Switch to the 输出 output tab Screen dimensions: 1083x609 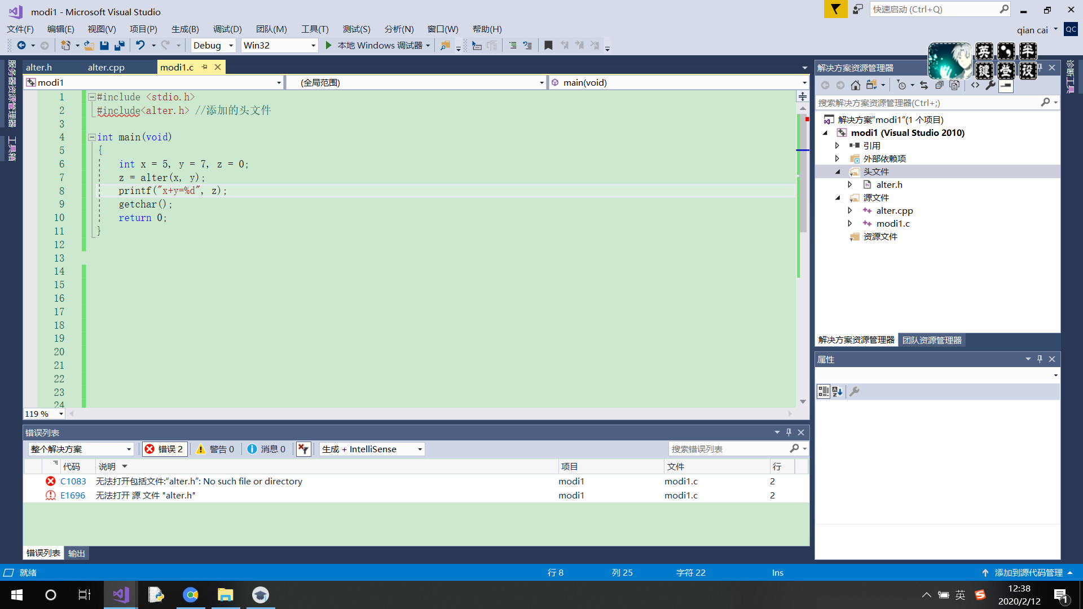point(76,554)
